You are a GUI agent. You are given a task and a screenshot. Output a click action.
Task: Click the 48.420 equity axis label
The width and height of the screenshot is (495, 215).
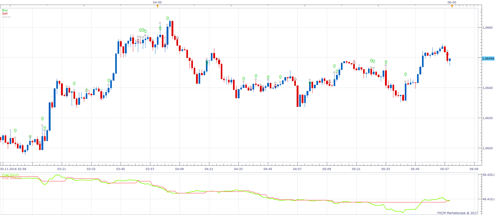click(x=488, y=175)
